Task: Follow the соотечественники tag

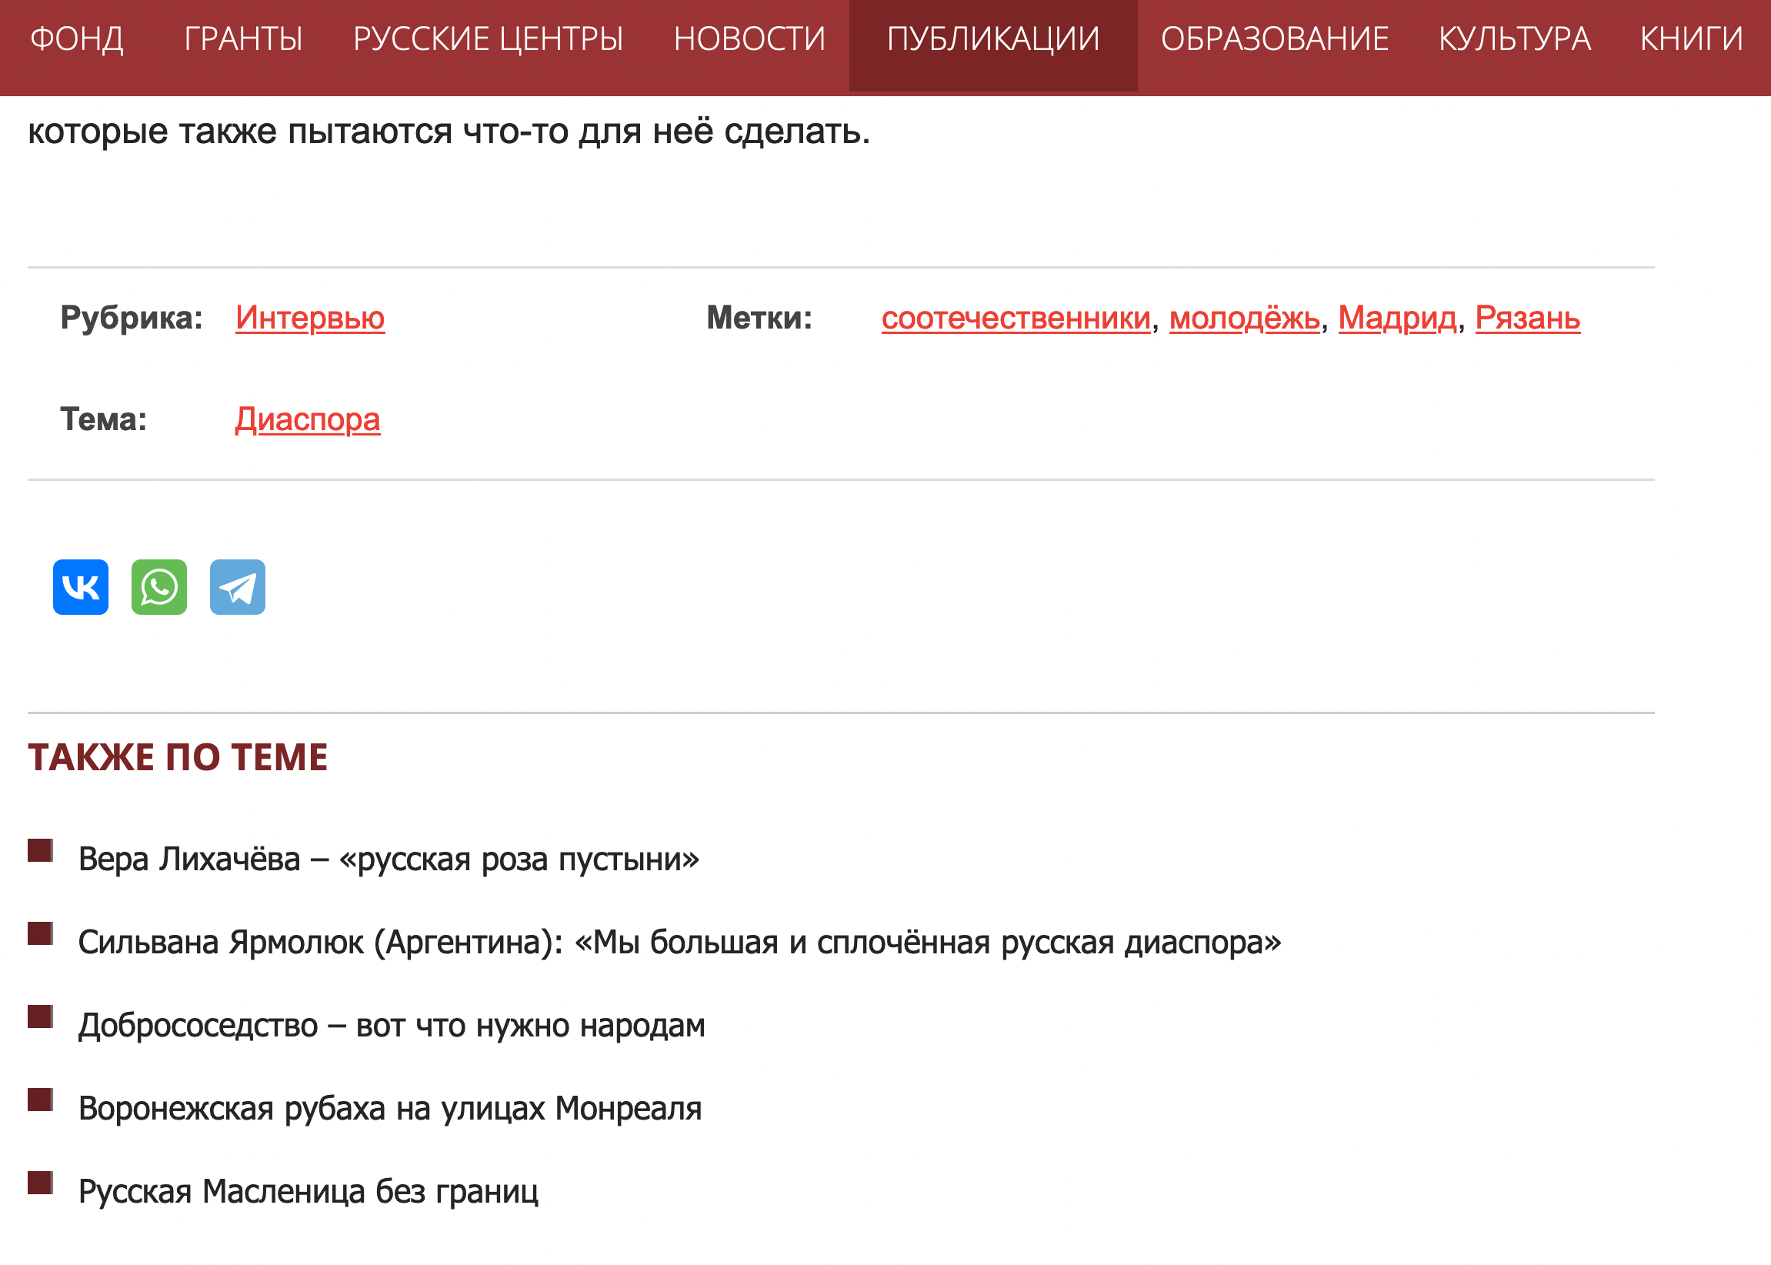Action: click(x=1016, y=318)
